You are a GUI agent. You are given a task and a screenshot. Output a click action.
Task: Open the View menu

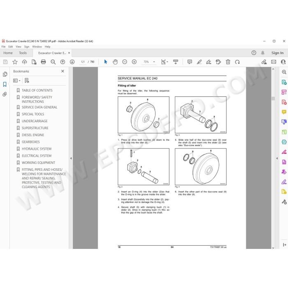(x=19, y=46)
